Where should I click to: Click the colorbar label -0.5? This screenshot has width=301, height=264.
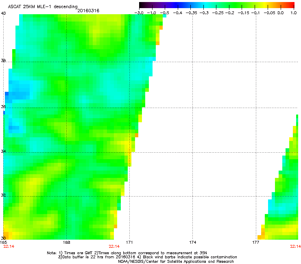tap(164, 13)
